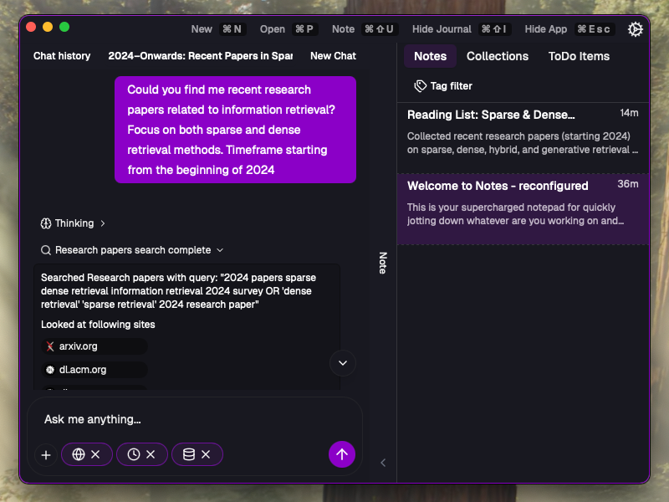This screenshot has width=669, height=502.
Task: Click Note in the top toolbar
Action: click(343, 29)
